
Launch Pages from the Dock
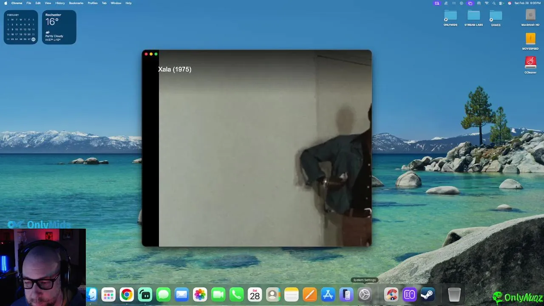309,295
